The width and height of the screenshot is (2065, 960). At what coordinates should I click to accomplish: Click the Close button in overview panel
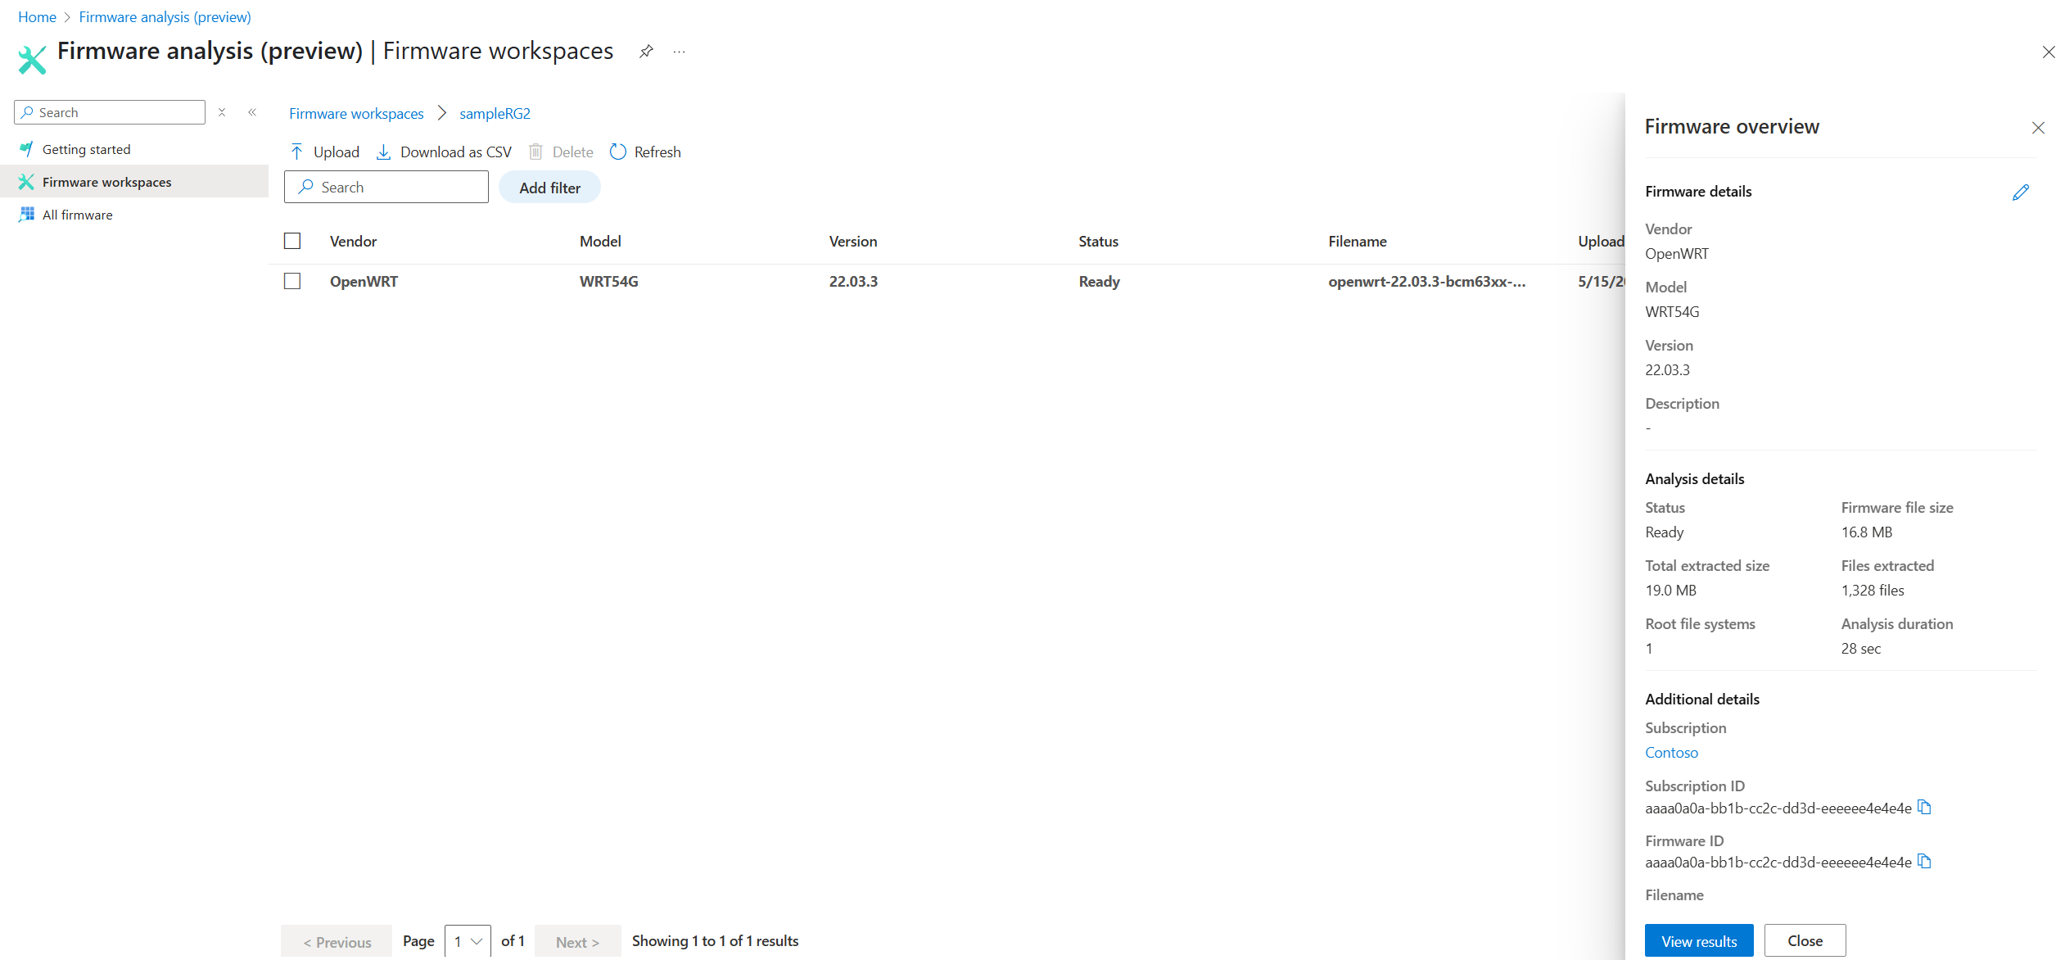click(x=1805, y=941)
